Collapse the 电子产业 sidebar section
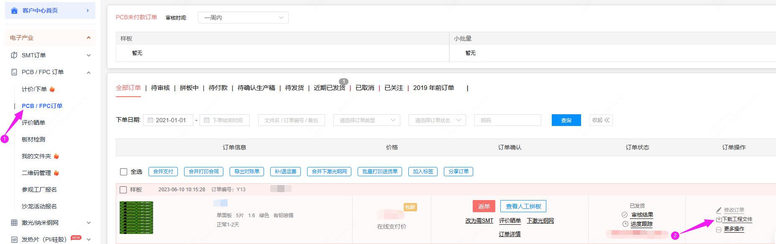 [88, 38]
